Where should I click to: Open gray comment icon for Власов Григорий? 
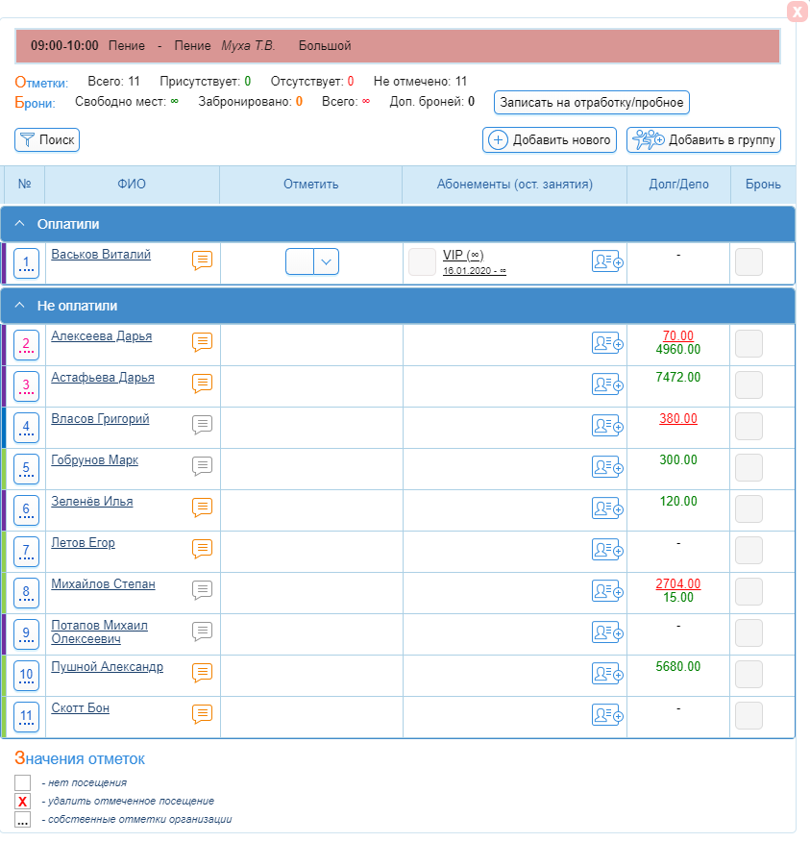point(202,425)
